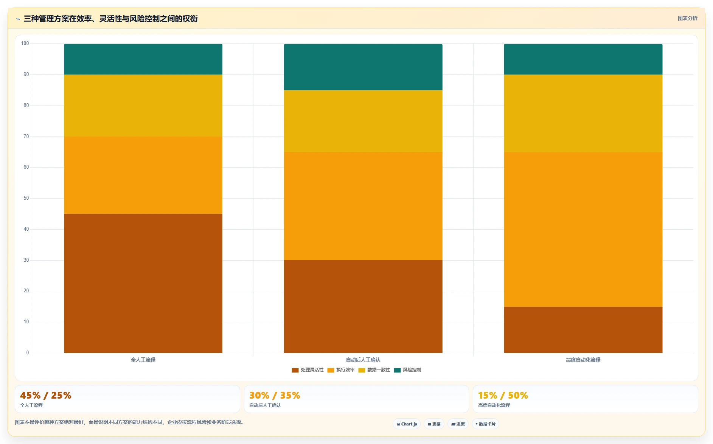Click the 数据一致性 legend label
The height and width of the screenshot is (444, 713).
(x=379, y=370)
